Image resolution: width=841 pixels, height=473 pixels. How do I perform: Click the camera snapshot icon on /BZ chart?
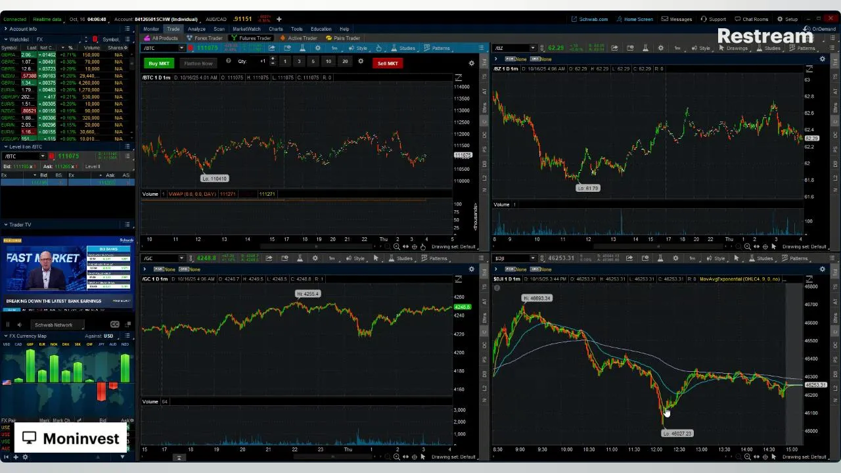[630, 48]
